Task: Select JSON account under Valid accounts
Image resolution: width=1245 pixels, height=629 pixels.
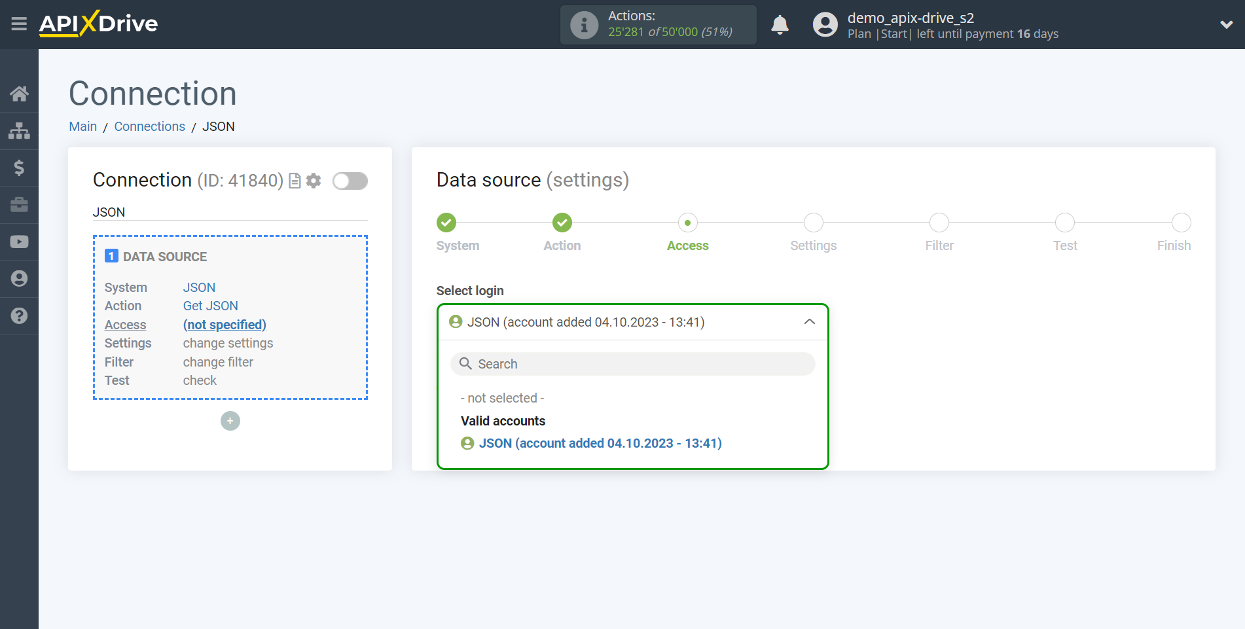Action: tap(591, 443)
